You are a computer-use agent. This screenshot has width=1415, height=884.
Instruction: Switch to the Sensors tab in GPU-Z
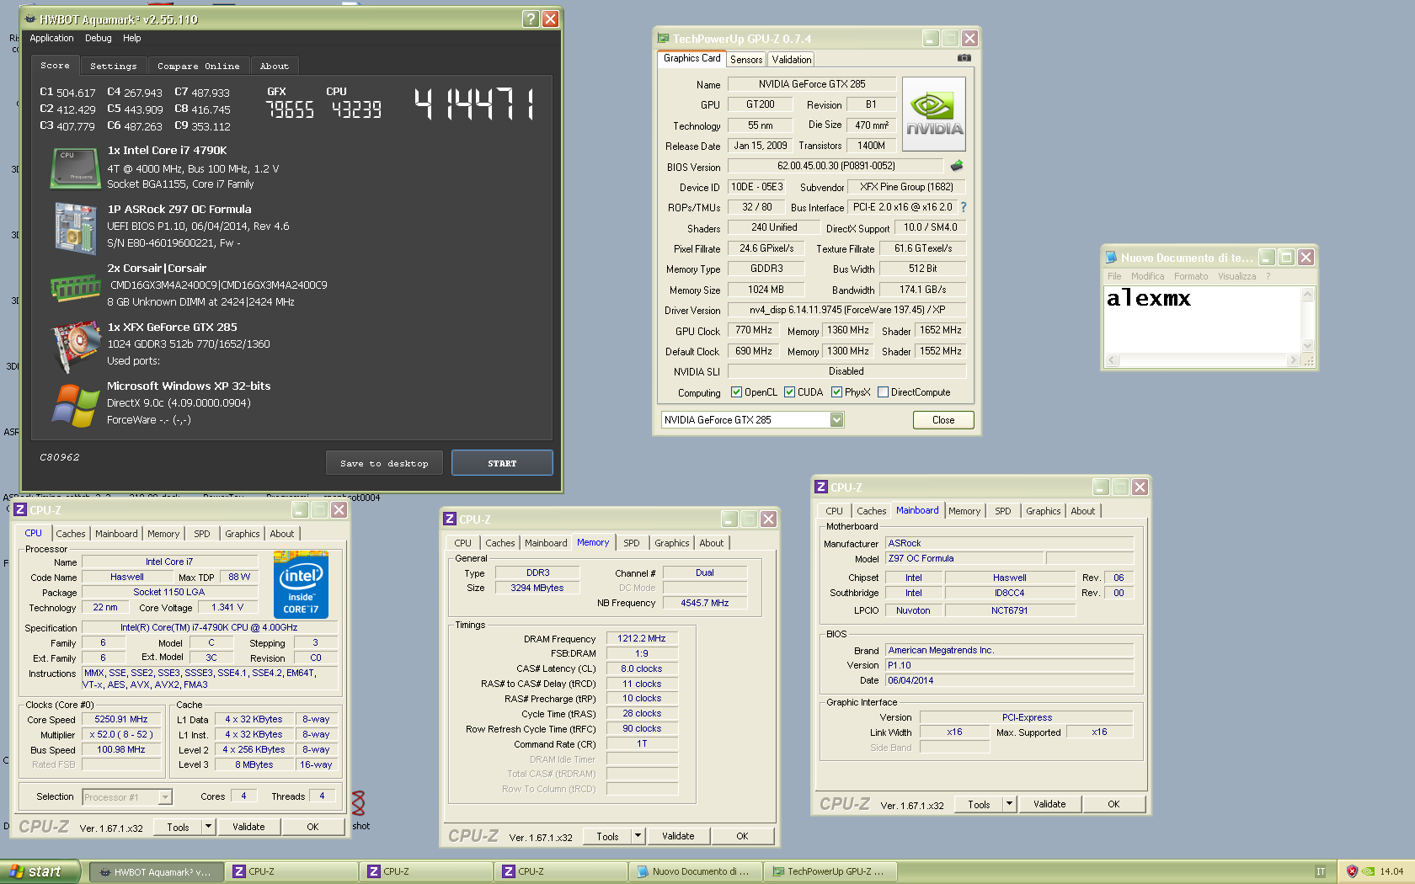click(x=746, y=60)
